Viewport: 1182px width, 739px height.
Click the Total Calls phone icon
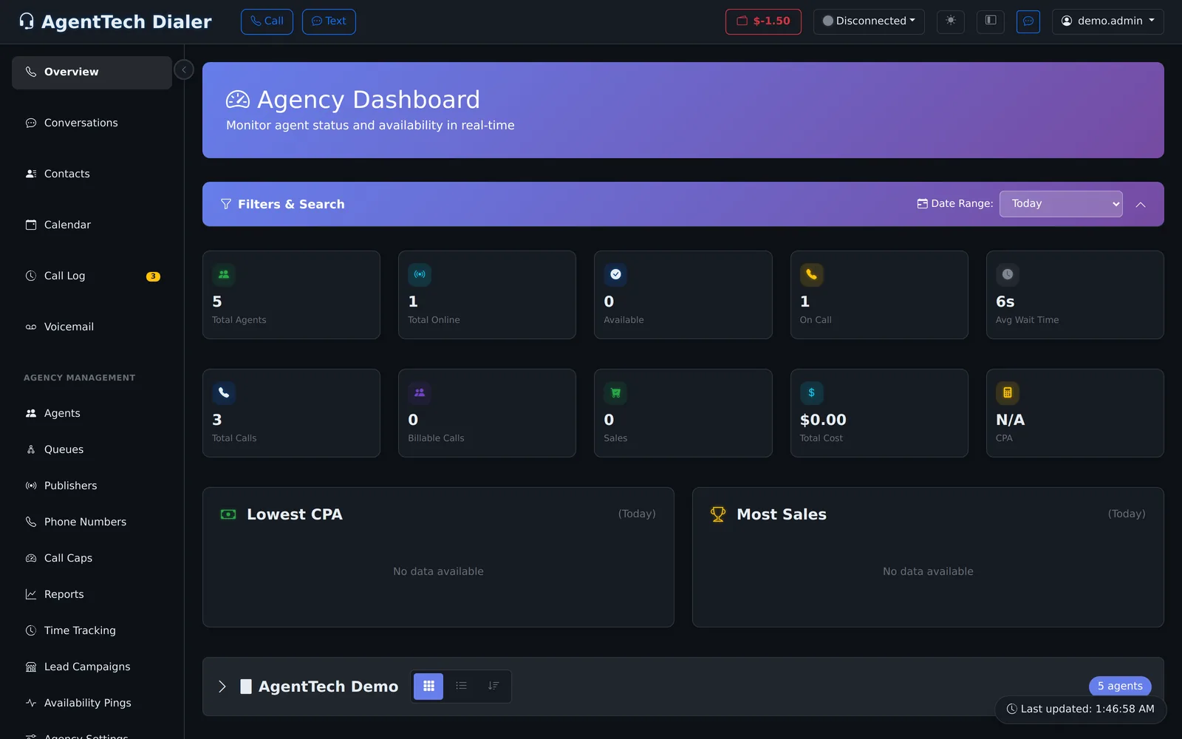(x=224, y=392)
